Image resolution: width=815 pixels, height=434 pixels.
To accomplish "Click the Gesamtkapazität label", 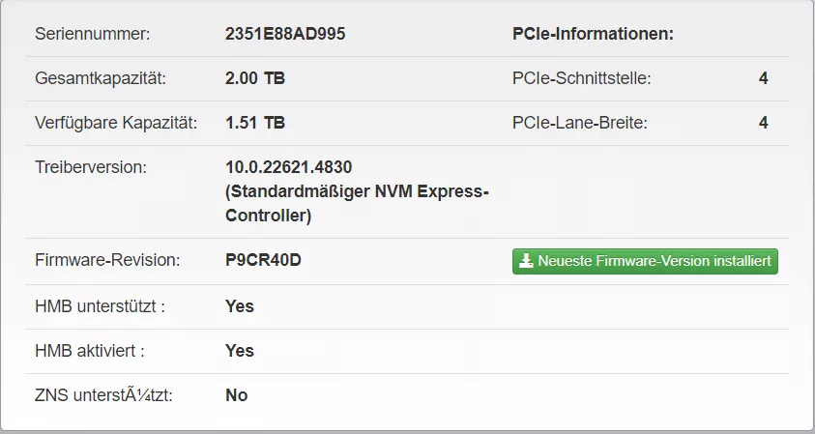I will [x=101, y=79].
